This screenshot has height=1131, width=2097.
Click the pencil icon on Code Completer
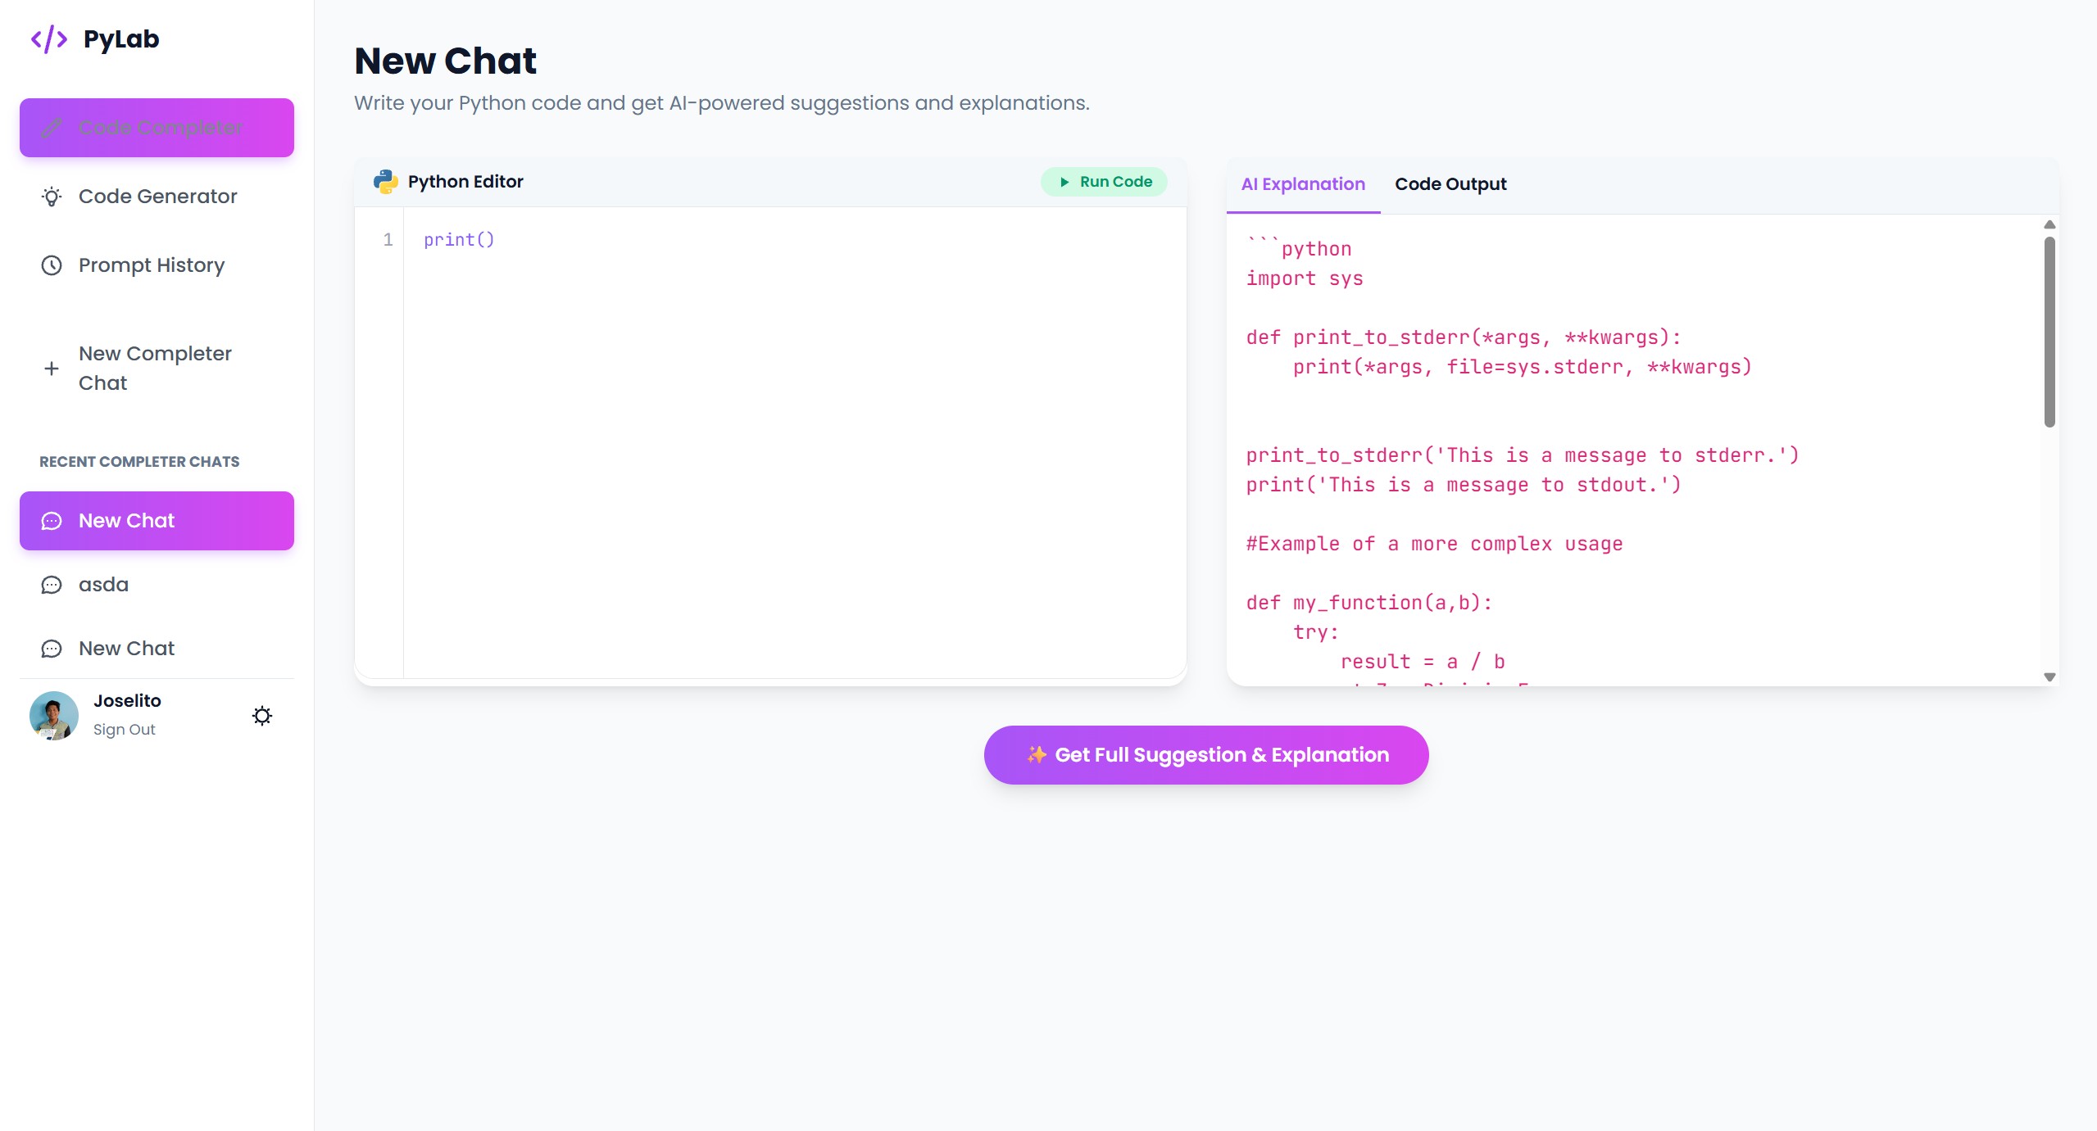tap(52, 128)
